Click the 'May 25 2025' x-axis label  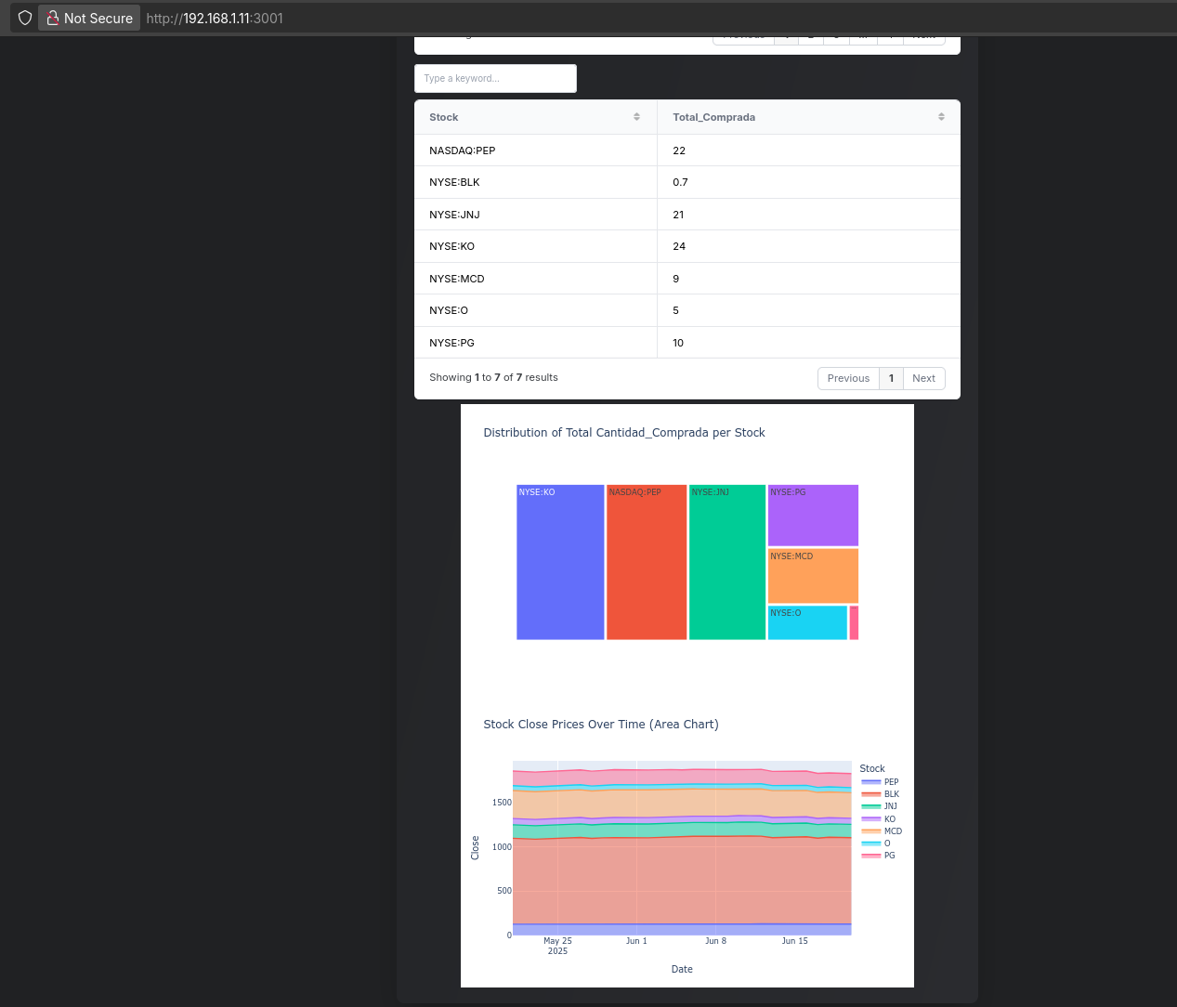pyautogui.click(x=557, y=946)
